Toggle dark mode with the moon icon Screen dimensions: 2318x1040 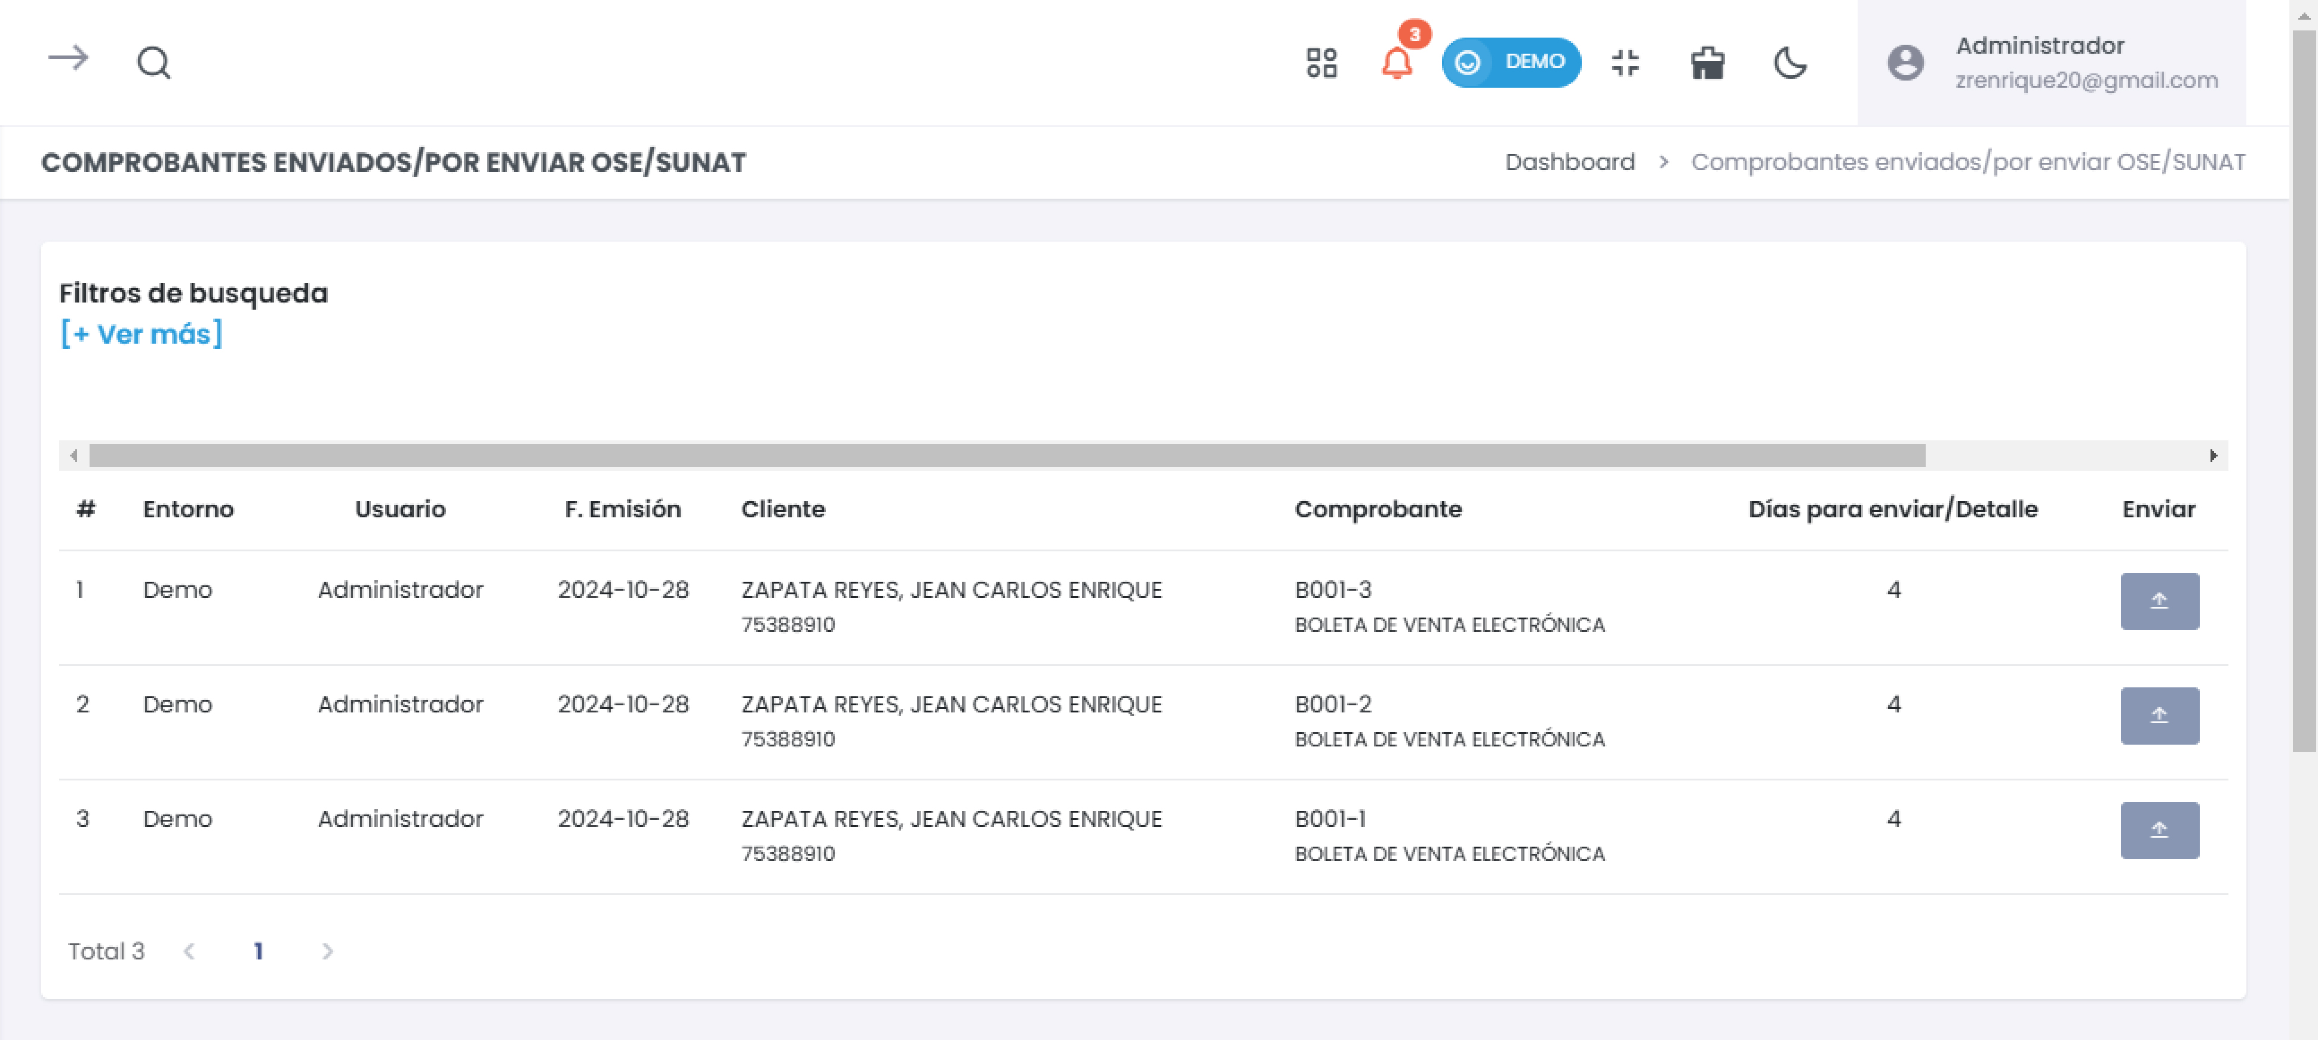click(1790, 63)
